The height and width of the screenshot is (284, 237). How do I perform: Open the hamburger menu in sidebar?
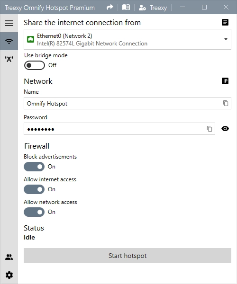click(x=9, y=23)
